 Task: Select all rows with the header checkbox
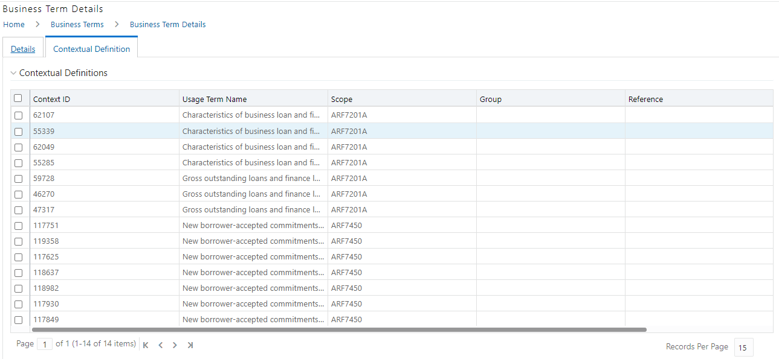click(18, 98)
